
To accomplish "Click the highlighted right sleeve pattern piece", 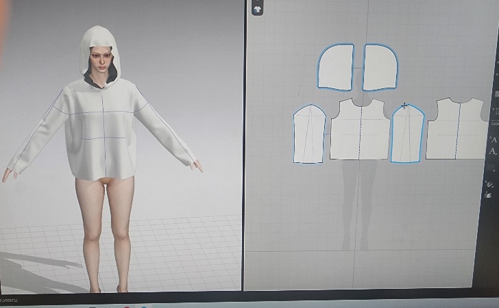I will coord(406,135).
